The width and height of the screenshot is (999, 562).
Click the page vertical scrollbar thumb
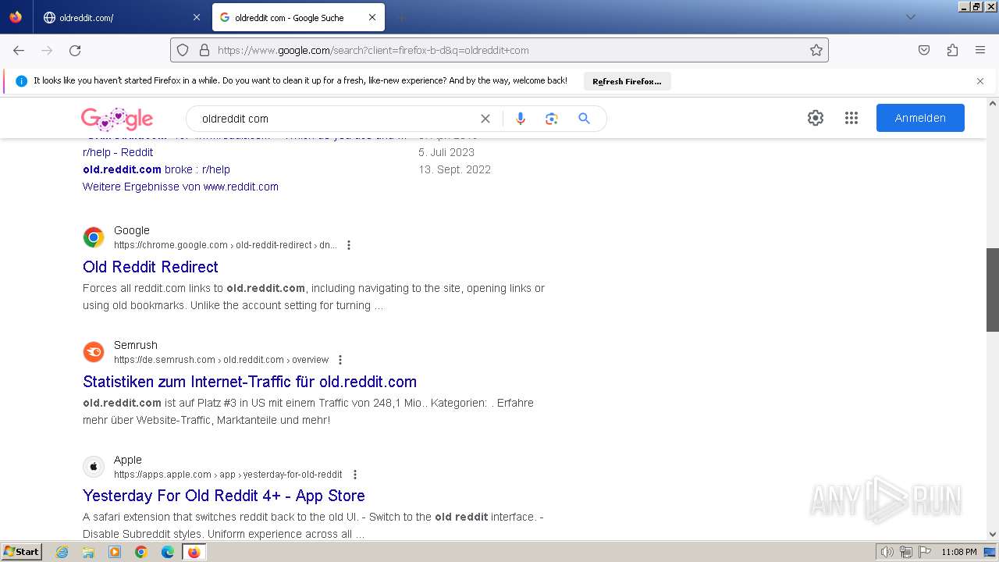tap(993, 290)
